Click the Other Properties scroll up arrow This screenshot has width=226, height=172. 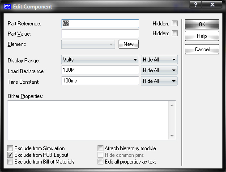172,105
